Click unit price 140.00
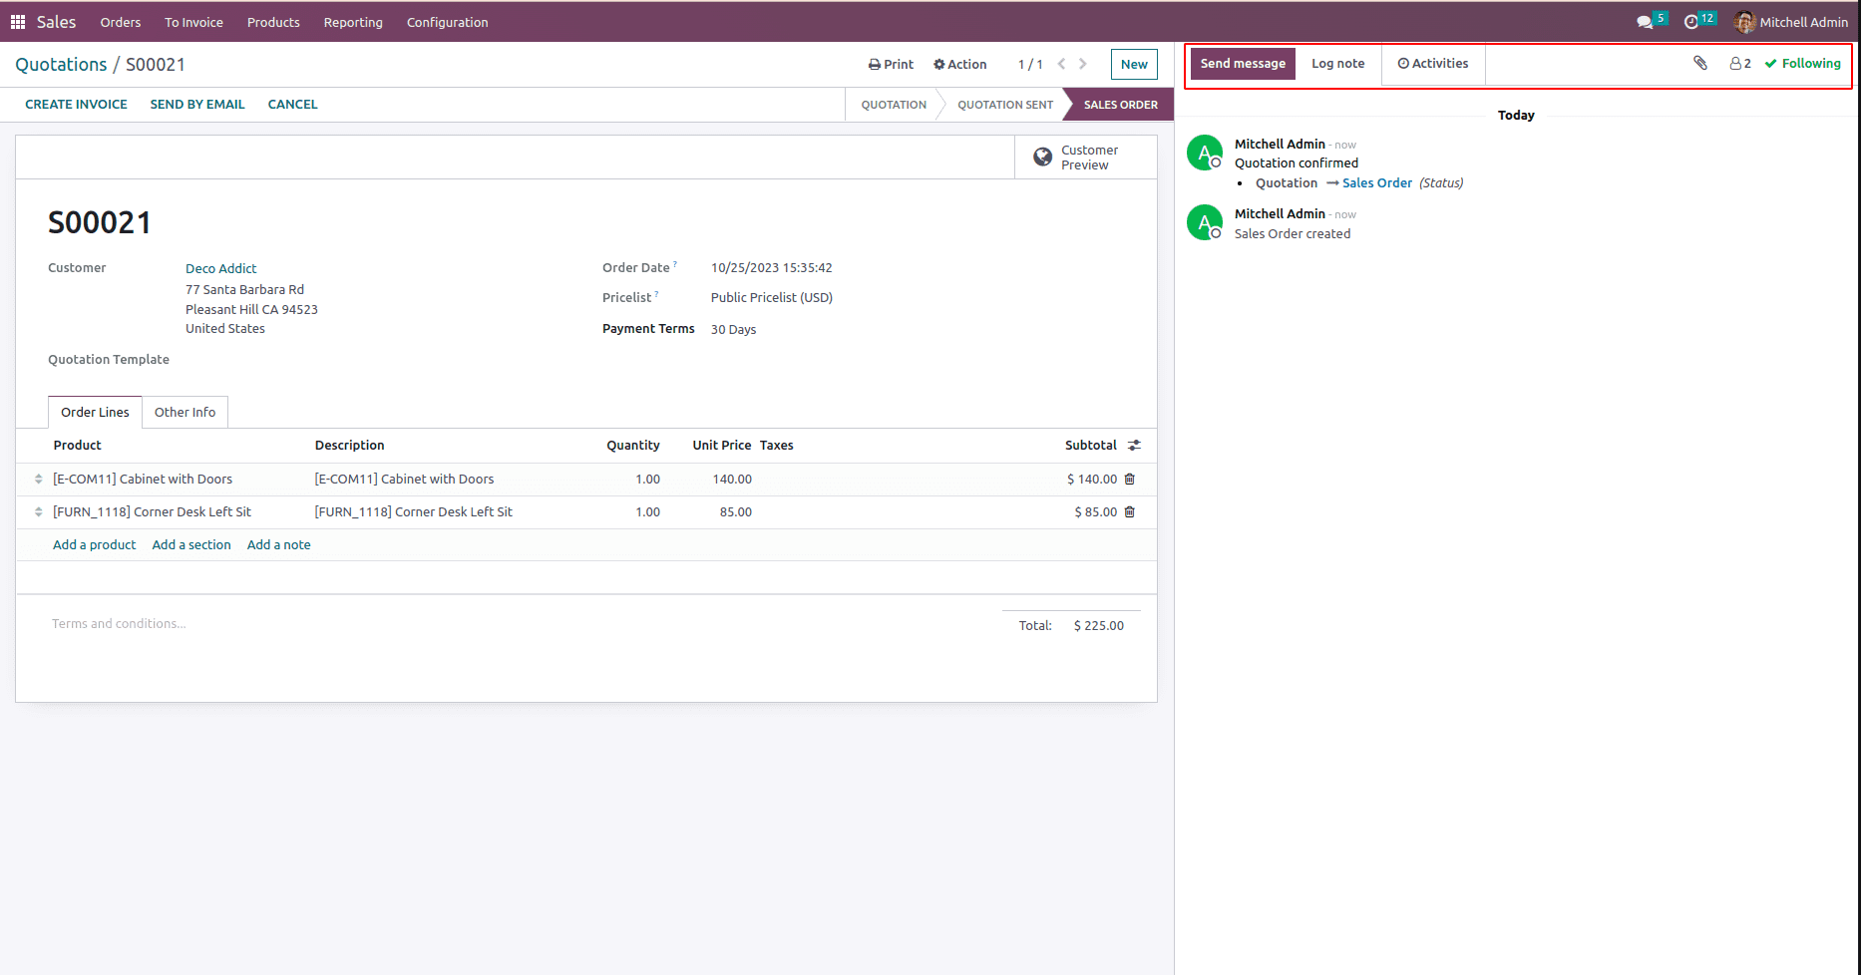 [x=732, y=480]
